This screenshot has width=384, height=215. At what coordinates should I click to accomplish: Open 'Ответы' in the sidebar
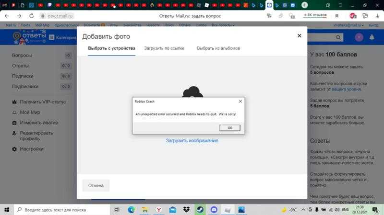pos(20,66)
